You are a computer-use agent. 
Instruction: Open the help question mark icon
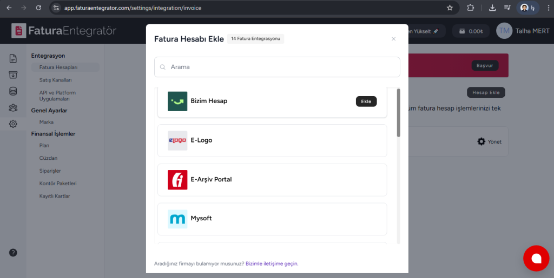click(x=13, y=253)
